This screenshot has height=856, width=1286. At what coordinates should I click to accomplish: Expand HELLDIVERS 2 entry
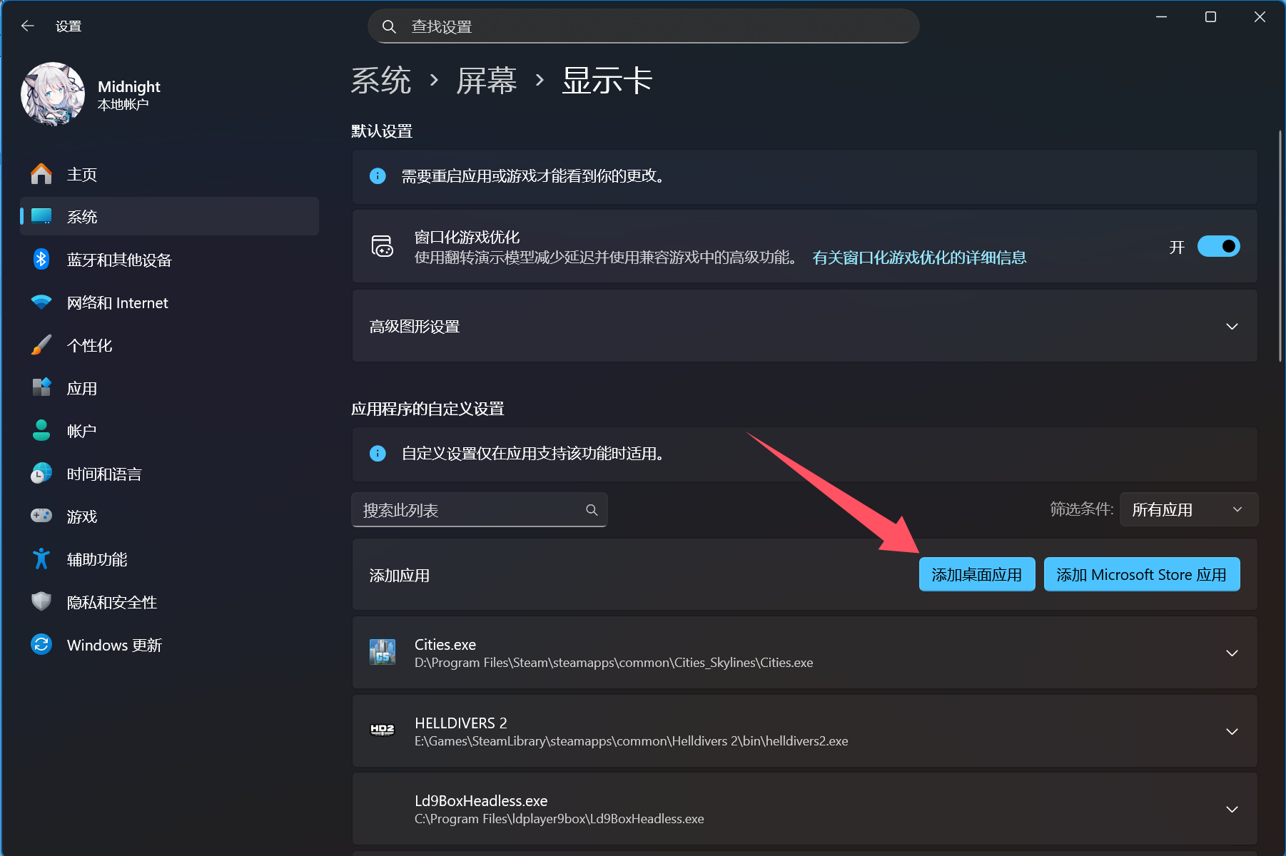coord(1231,731)
